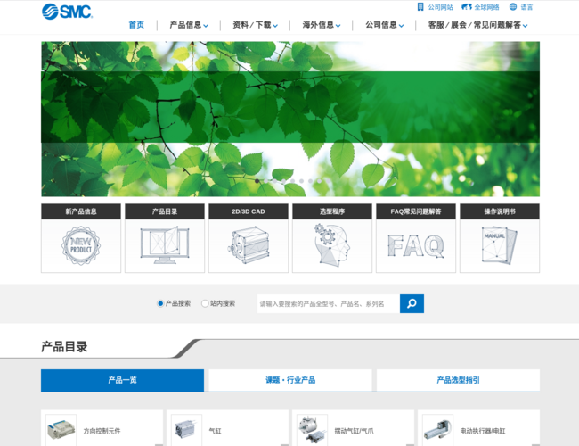Screen dimensions: 579x446
Task: Open the selection program head-gears icon
Action: coord(332,244)
